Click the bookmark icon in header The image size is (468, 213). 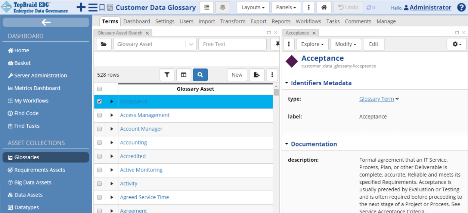pos(102,7)
